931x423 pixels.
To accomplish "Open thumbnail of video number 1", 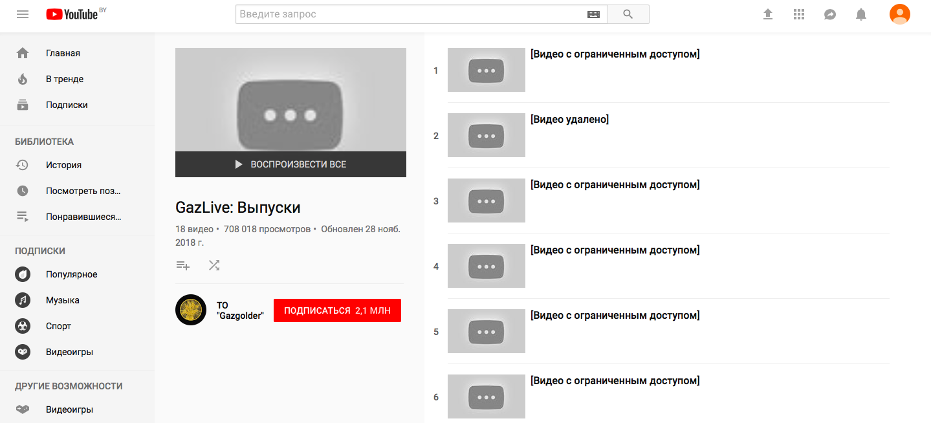I will [487, 70].
